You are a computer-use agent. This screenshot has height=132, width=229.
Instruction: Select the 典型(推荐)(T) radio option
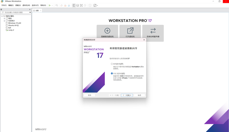click(x=112, y=64)
